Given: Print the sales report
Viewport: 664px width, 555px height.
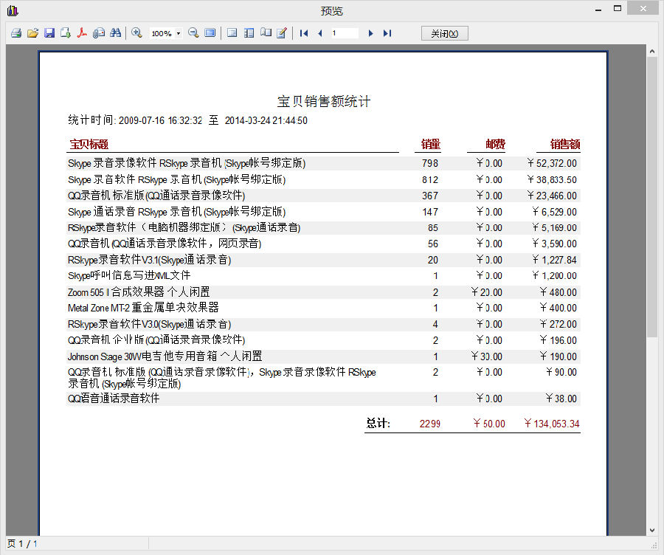Looking at the screenshot, I should [15, 32].
